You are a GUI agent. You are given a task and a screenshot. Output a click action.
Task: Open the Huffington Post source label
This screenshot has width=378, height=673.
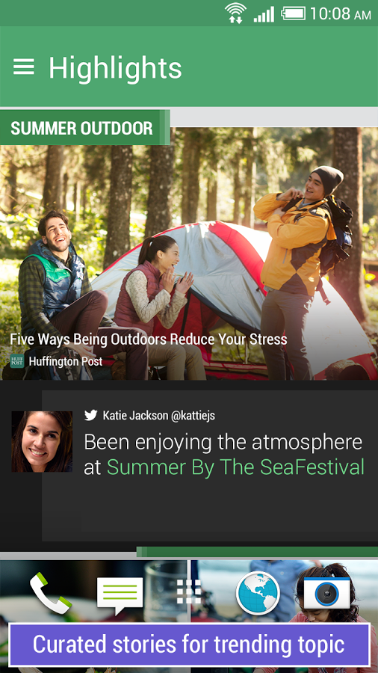pos(66,361)
